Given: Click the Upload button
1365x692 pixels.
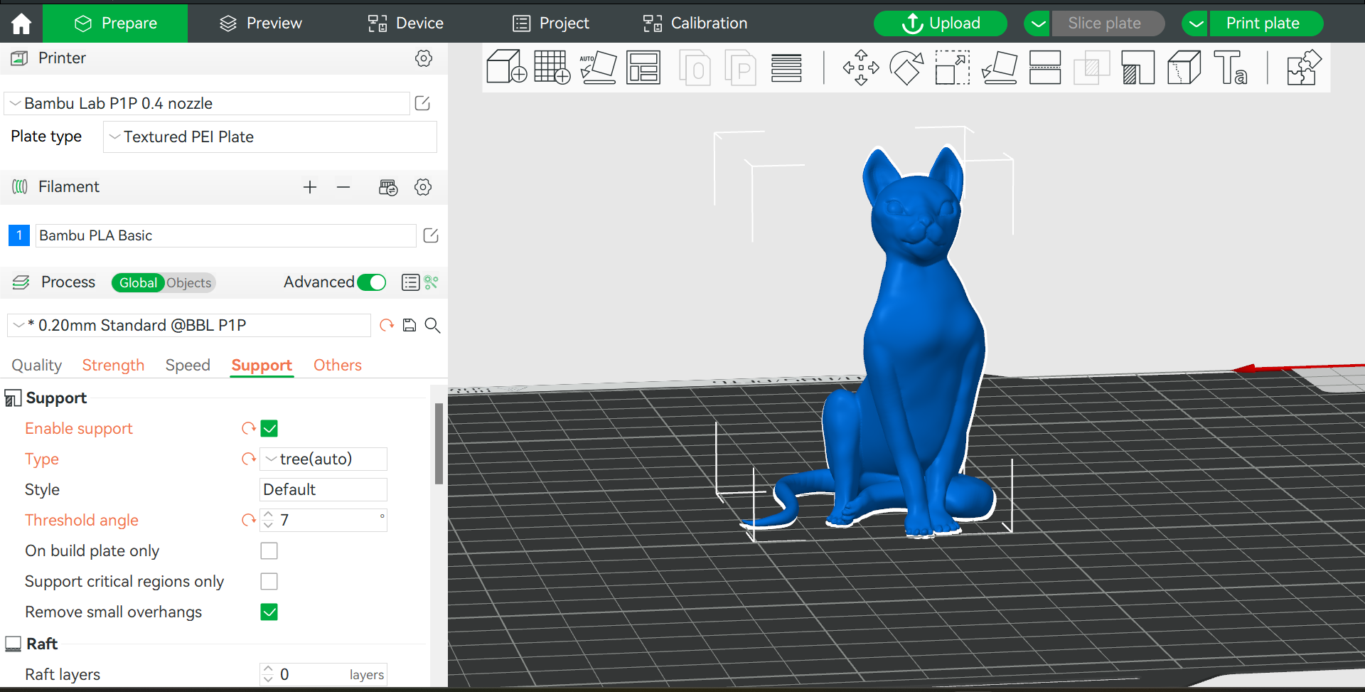Looking at the screenshot, I should 940,23.
